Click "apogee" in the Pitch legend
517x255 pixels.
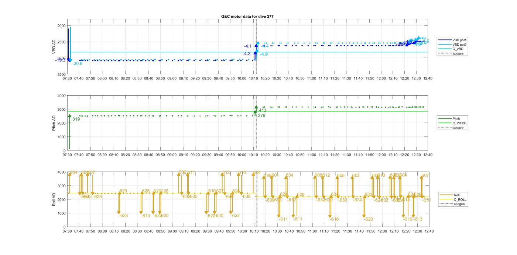(x=458, y=128)
